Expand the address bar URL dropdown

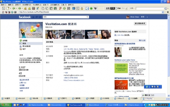(x=163, y=12)
